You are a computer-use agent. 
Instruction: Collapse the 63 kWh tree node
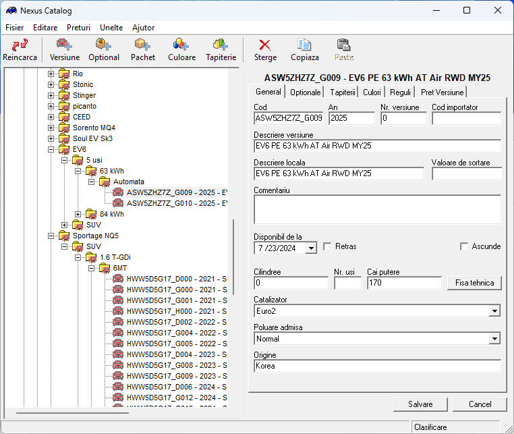(x=78, y=171)
